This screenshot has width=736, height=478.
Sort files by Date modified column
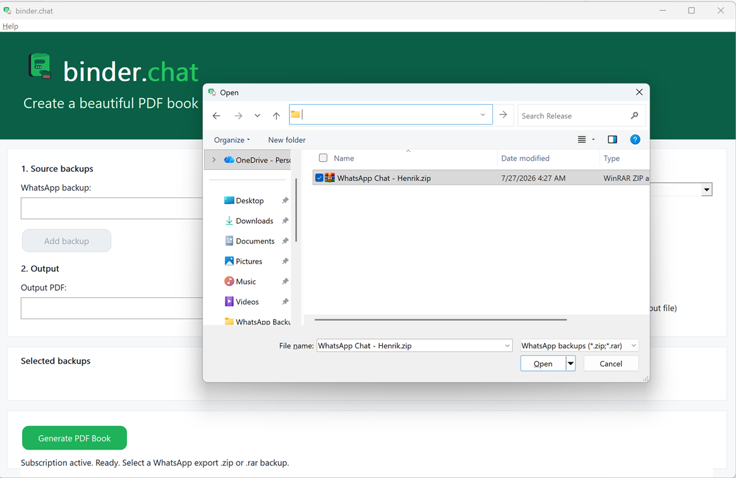(x=525, y=158)
